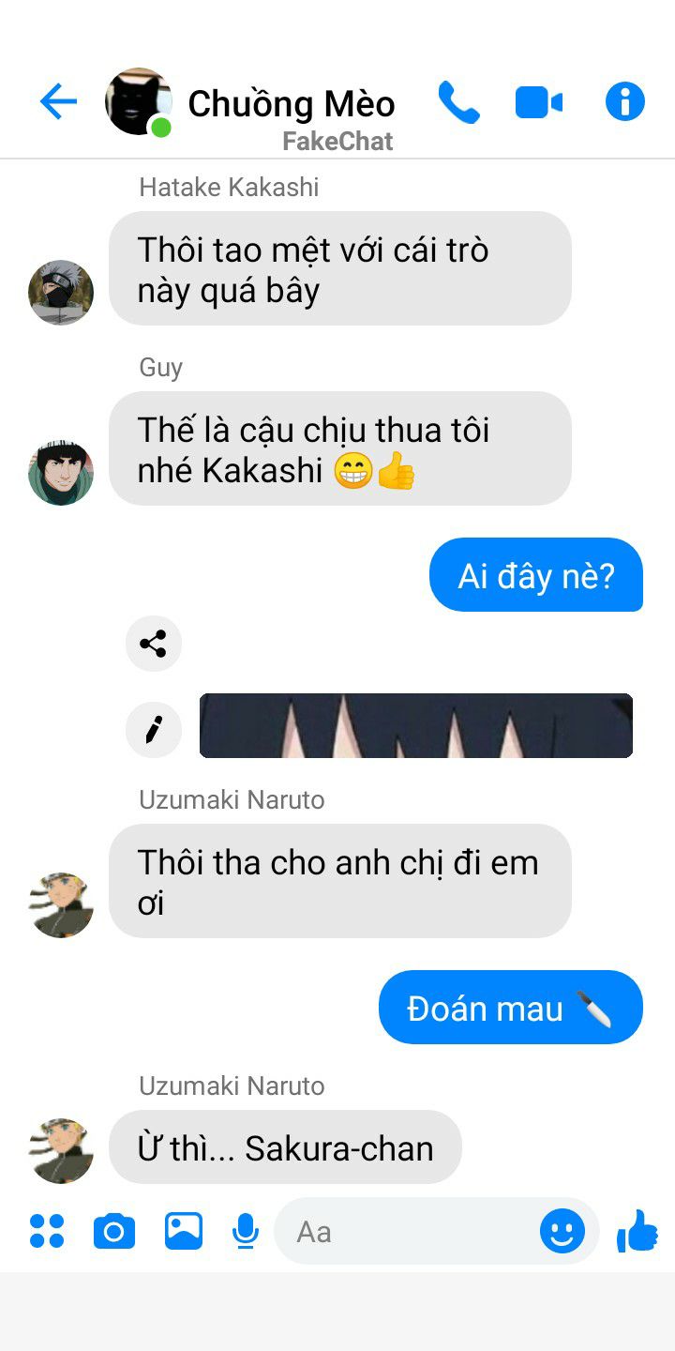Tap the back arrow icon
The image size is (675, 1351).
click(58, 101)
